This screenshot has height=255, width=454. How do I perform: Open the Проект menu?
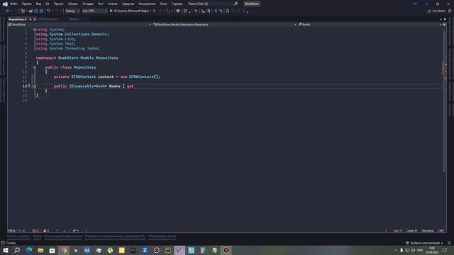[58, 4]
